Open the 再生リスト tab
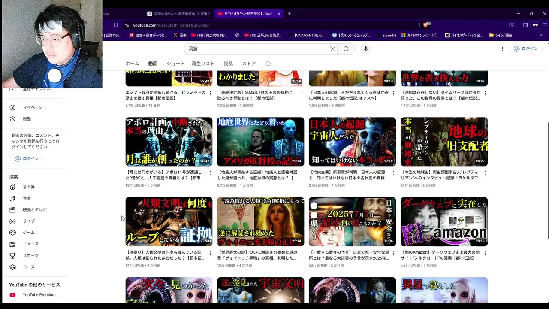Screen dimensions: 549x309 [x=203, y=64]
